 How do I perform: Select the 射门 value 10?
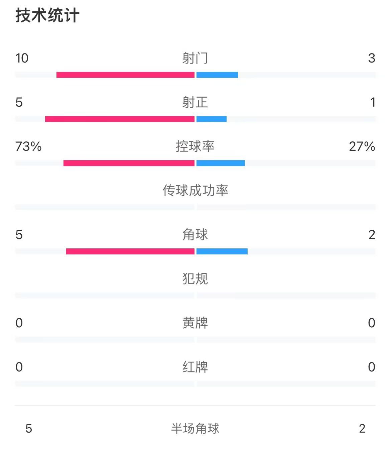tap(22, 58)
